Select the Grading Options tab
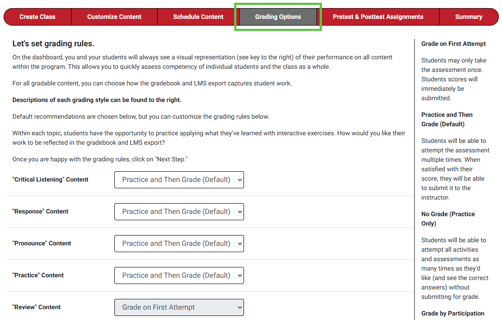The height and width of the screenshot is (320, 502). point(278,17)
